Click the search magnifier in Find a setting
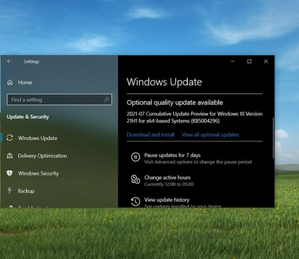This screenshot has height=259, width=299. [107, 99]
